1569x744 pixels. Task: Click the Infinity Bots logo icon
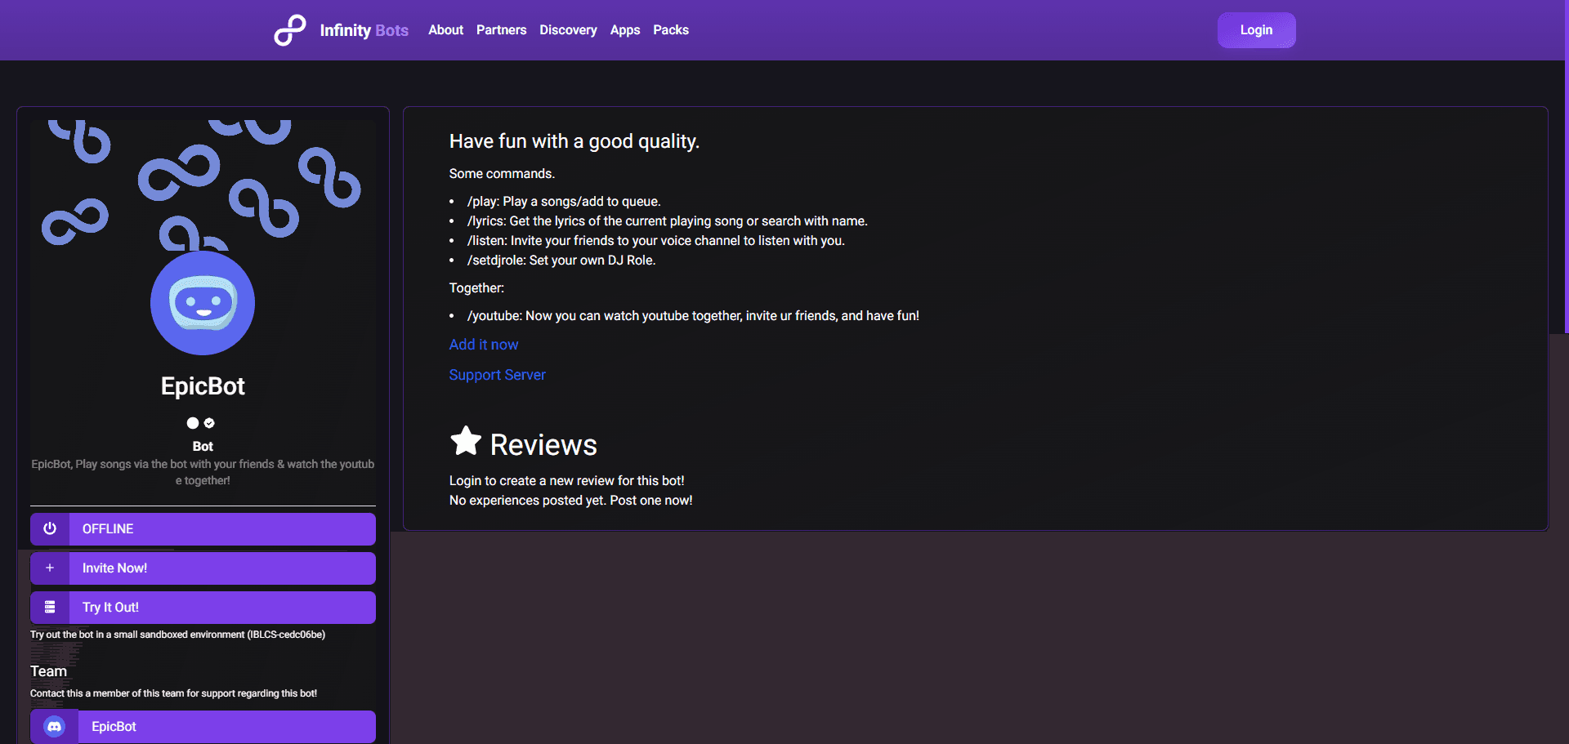click(x=290, y=30)
